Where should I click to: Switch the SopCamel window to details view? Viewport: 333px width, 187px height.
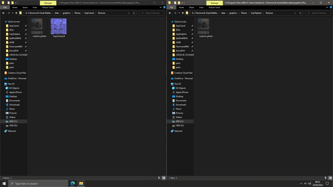pos(159,178)
